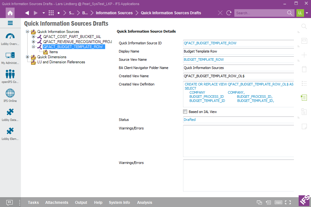Expand the QFACT_COST_PART_BUCKET_IAL tree node
The image size is (311, 207).
pyautogui.click(x=34, y=37)
